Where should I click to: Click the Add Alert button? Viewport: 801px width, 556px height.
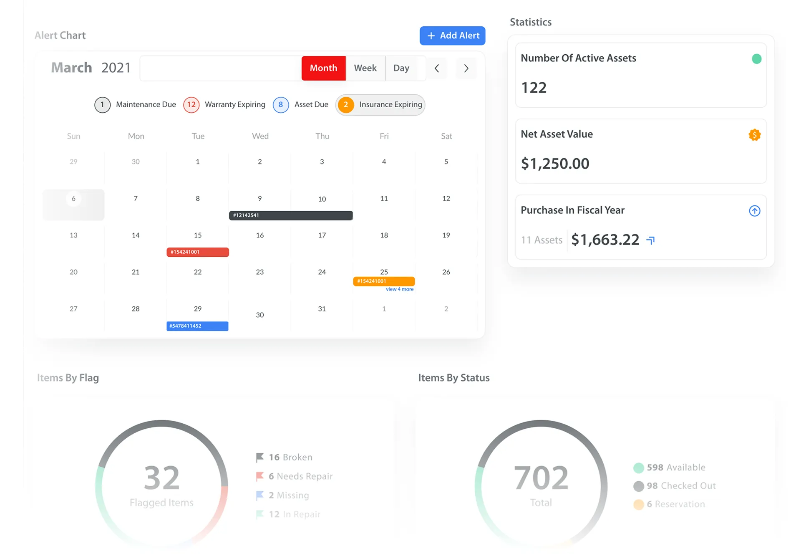(x=452, y=36)
